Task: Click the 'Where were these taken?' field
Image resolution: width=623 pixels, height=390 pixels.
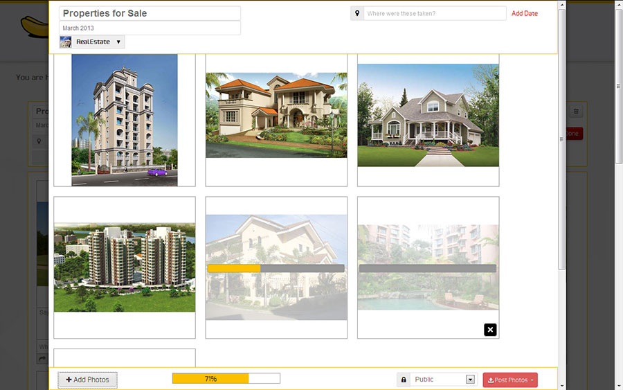Action: point(435,13)
